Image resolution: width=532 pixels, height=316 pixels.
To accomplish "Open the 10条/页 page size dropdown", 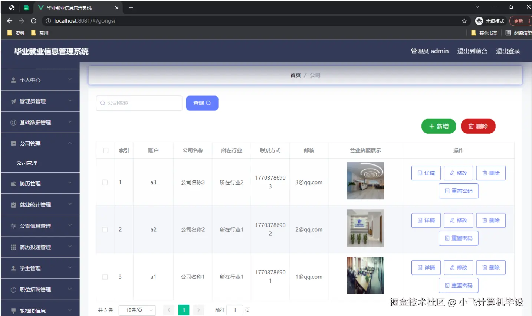I will 137,310.
